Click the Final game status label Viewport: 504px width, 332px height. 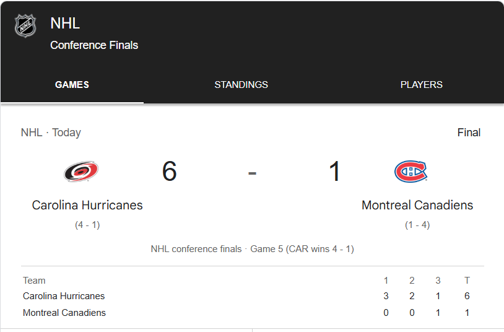[469, 132]
